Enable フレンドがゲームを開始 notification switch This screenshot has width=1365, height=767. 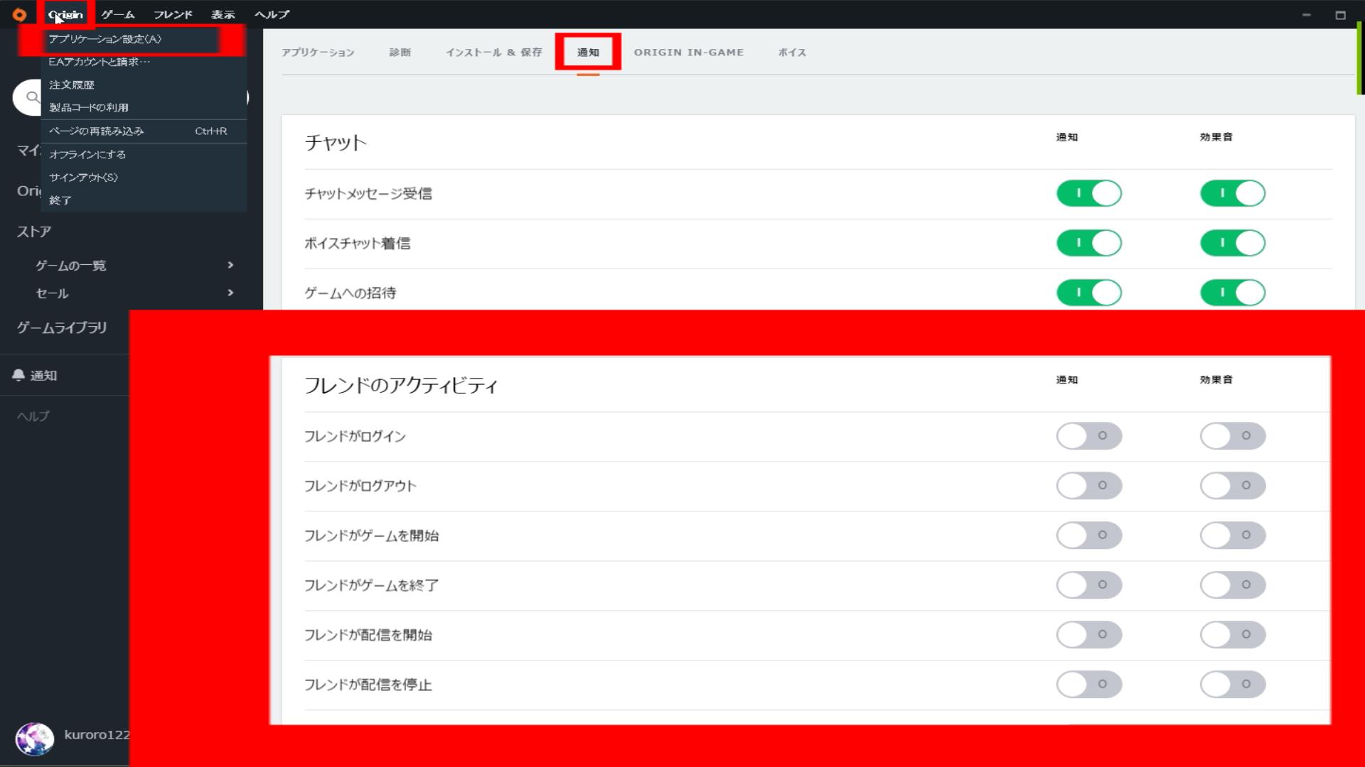coord(1089,535)
